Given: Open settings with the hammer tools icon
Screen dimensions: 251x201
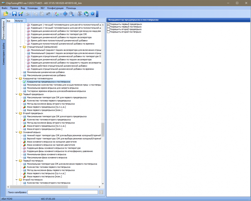Looking at the screenshot, I should pyautogui.click(x=80, y=14).
